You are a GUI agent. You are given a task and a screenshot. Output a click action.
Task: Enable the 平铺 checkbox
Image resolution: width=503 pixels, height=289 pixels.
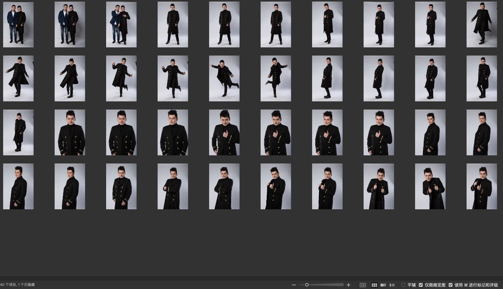pyautogui.click(x=403, y=285)
